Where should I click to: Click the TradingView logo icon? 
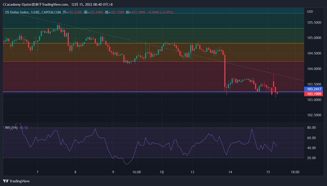(x=6, y=181)
